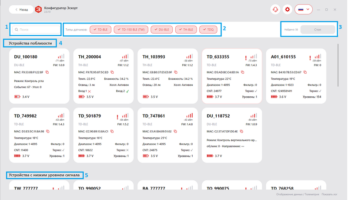Open the TH_103993 device card title

[154, 57]
